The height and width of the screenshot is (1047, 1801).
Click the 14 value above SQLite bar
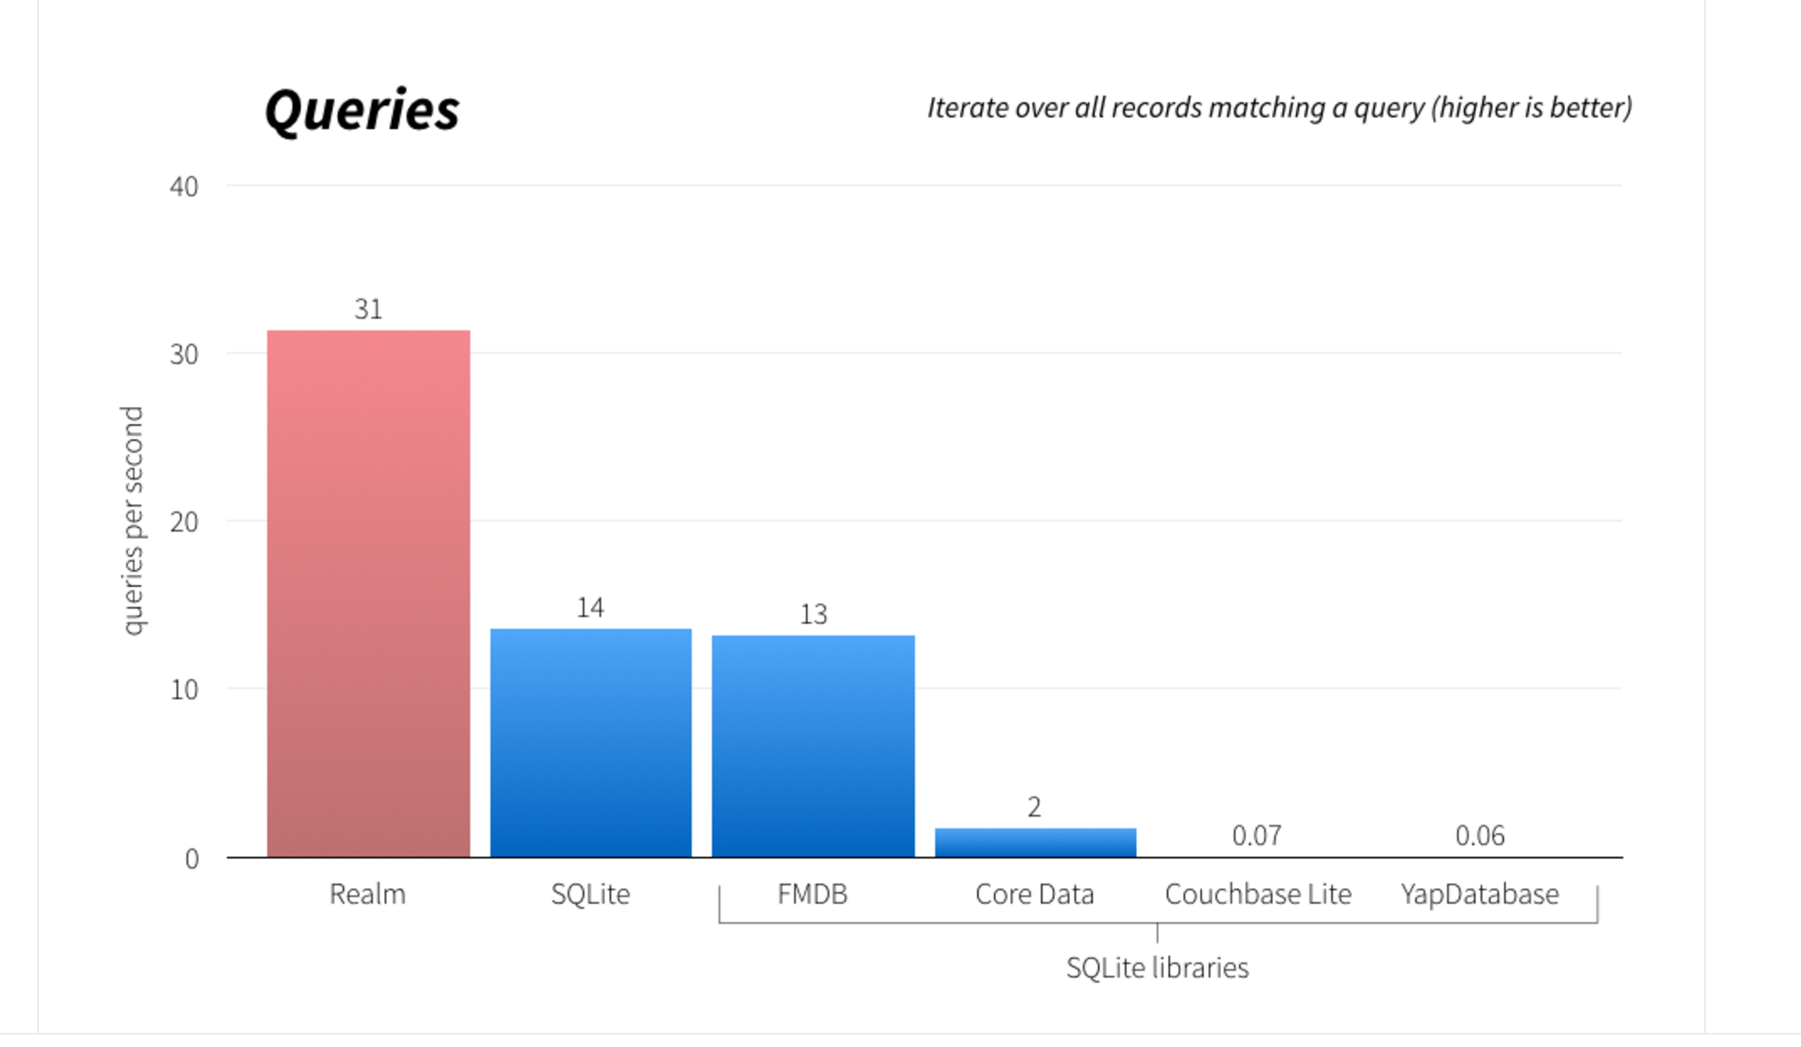(591, 607)
